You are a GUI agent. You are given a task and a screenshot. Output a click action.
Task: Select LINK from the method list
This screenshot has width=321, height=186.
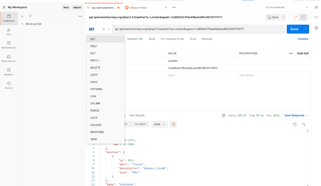click(105, 96)
